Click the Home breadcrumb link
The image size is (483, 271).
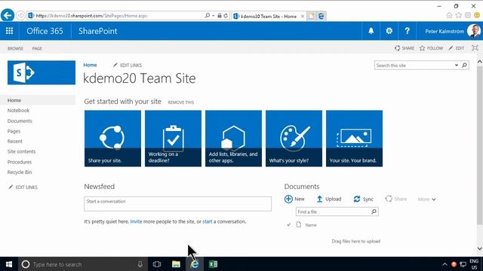click(90, 65)
